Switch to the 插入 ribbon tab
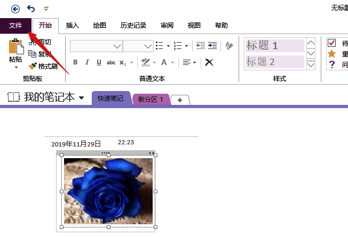348x237 pixels. click(x=73, y=26)
